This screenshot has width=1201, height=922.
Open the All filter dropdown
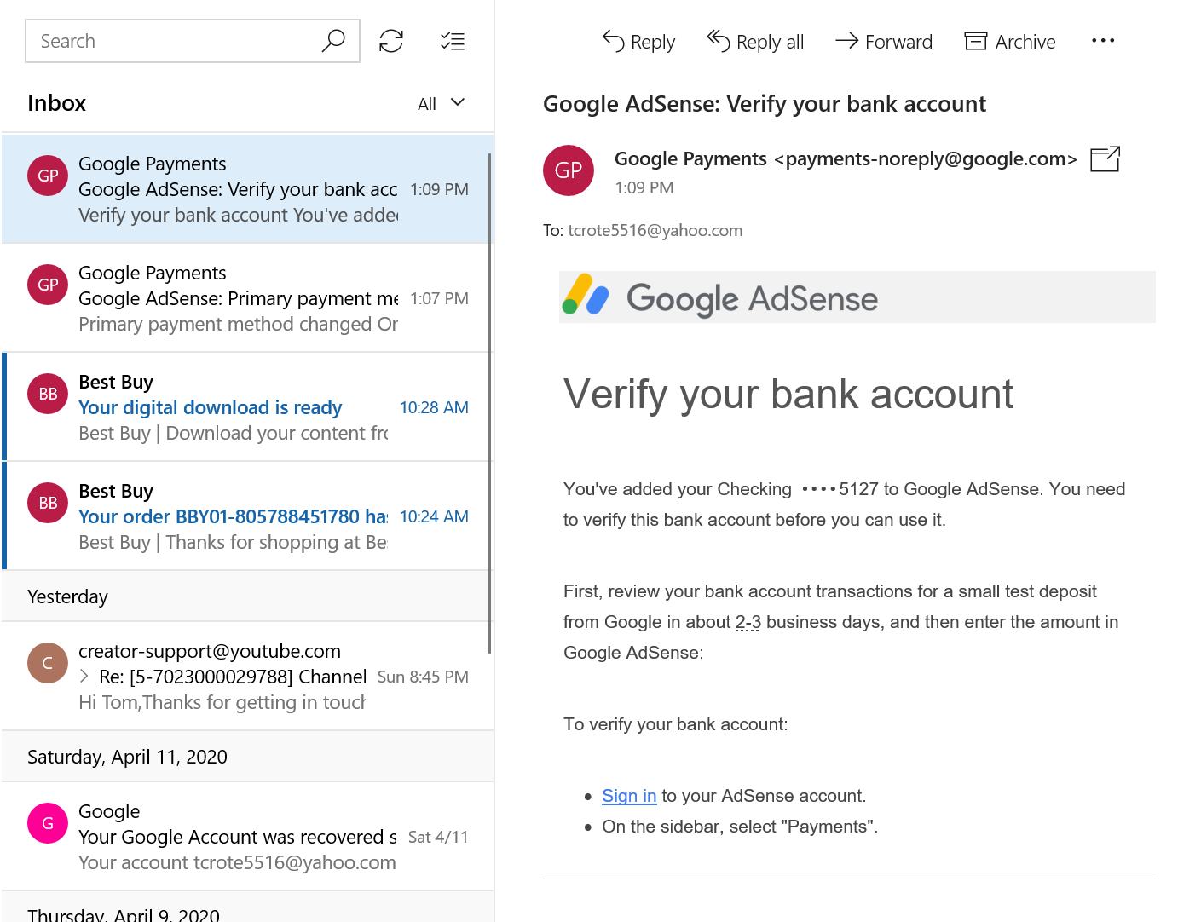click(x=442, y=103)
